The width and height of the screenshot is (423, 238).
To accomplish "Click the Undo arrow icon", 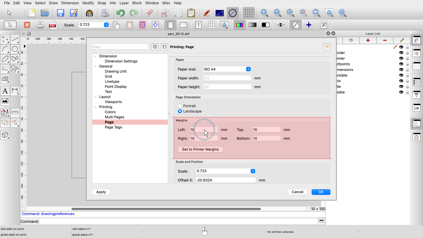I will coord(120,13).
